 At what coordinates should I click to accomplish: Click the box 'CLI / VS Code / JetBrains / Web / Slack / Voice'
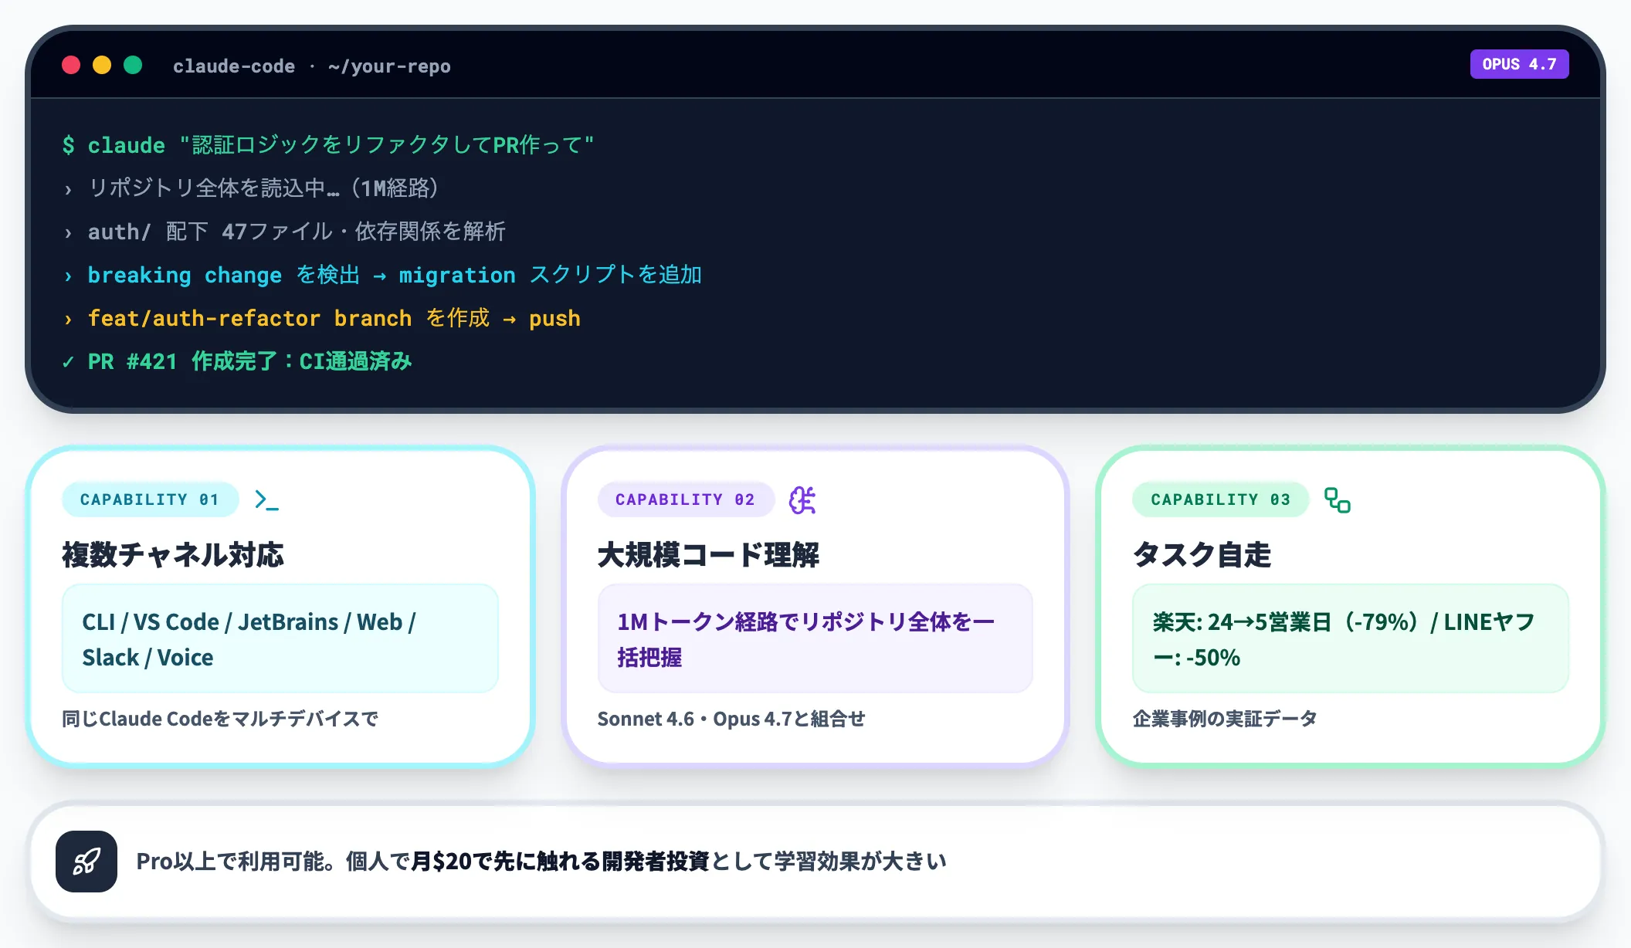pos(280,638)
